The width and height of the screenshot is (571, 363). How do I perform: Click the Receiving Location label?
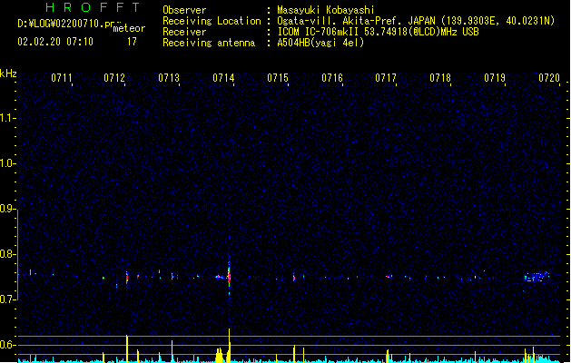click(212, 21)
